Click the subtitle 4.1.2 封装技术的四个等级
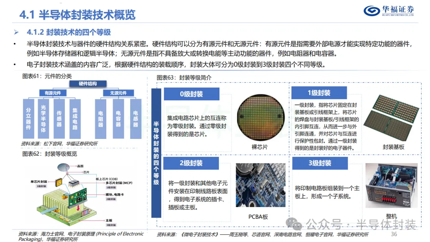 (x=68, y=32)
